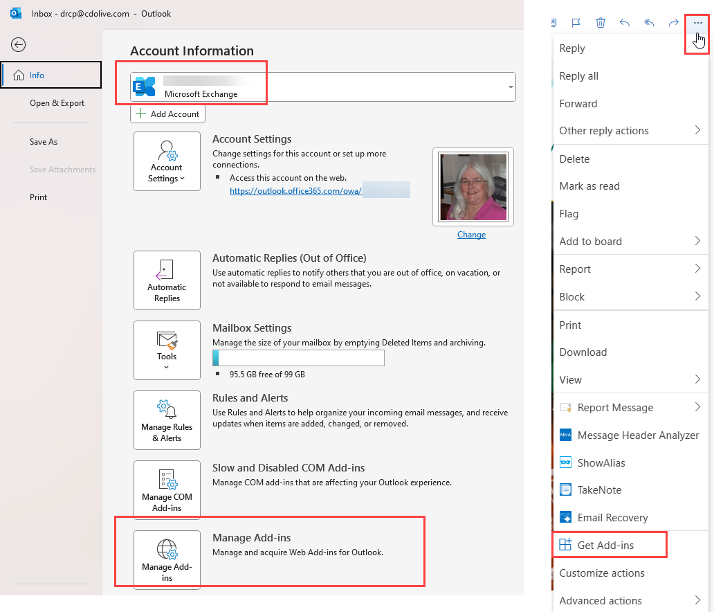Open the Account Settings tile
The width and height of the screenshot is (714, 612).
(x=167, y=161)
